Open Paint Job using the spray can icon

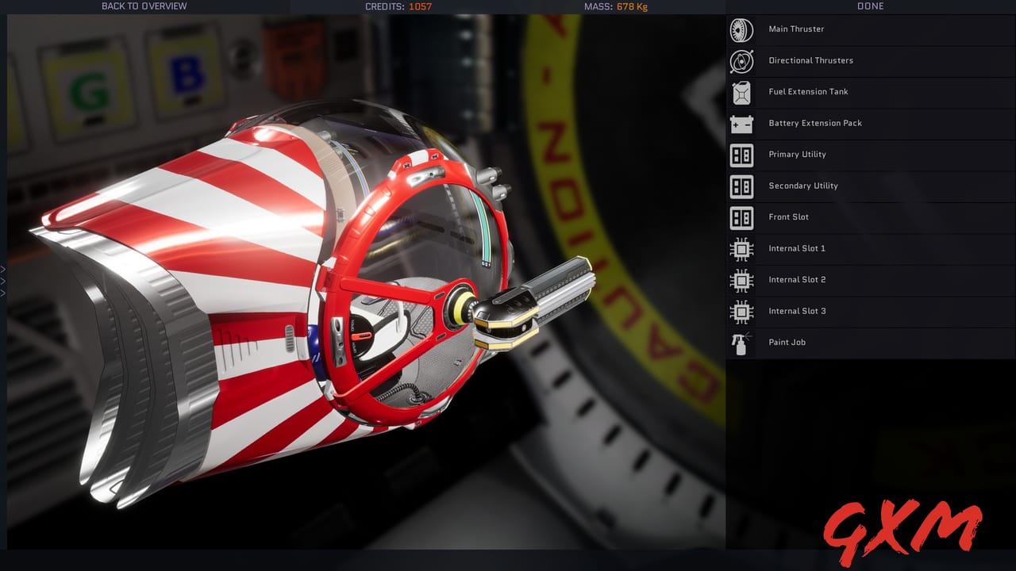click(741, 343)
